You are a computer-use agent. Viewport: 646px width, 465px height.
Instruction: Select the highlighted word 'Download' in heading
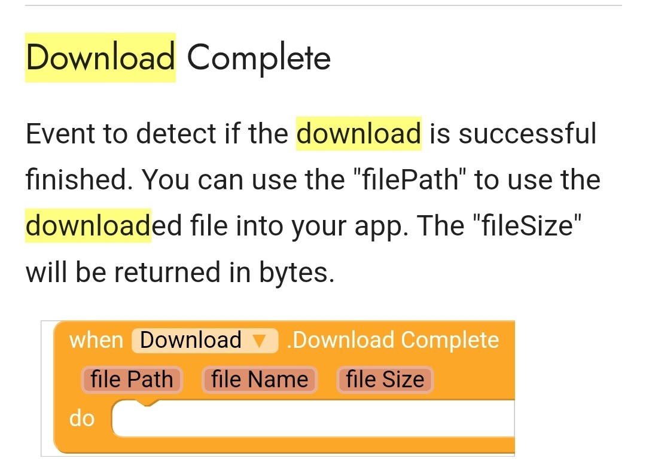[99, 57]
